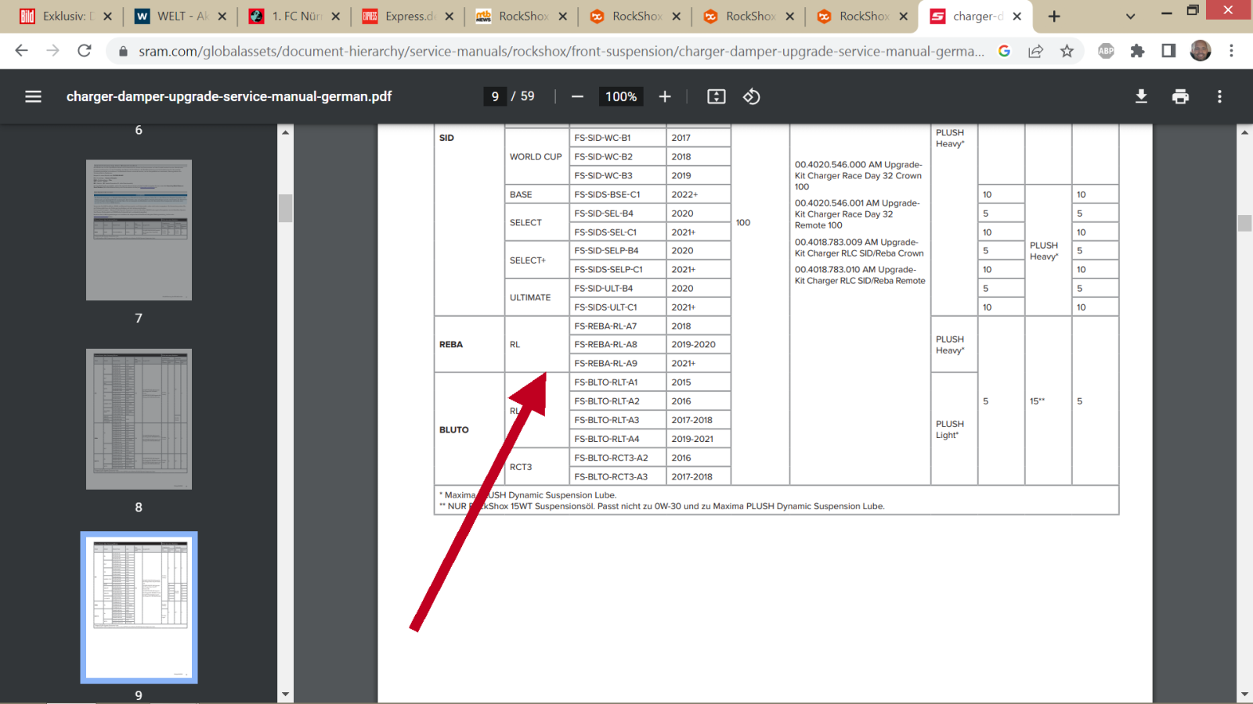Share this page via share icon

pos(1035,51)
